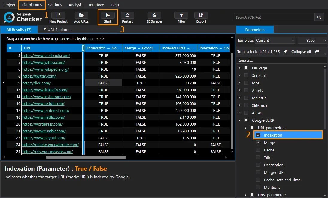Expand the Moz tree node
This screenshot has width=328, height=198.
point(239,83)
